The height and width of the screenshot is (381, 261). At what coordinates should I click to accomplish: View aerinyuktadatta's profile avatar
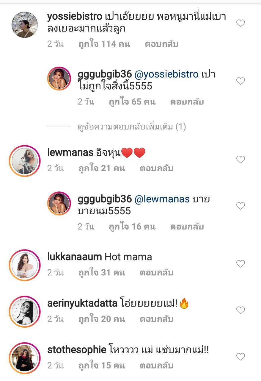tap(25, 311)
